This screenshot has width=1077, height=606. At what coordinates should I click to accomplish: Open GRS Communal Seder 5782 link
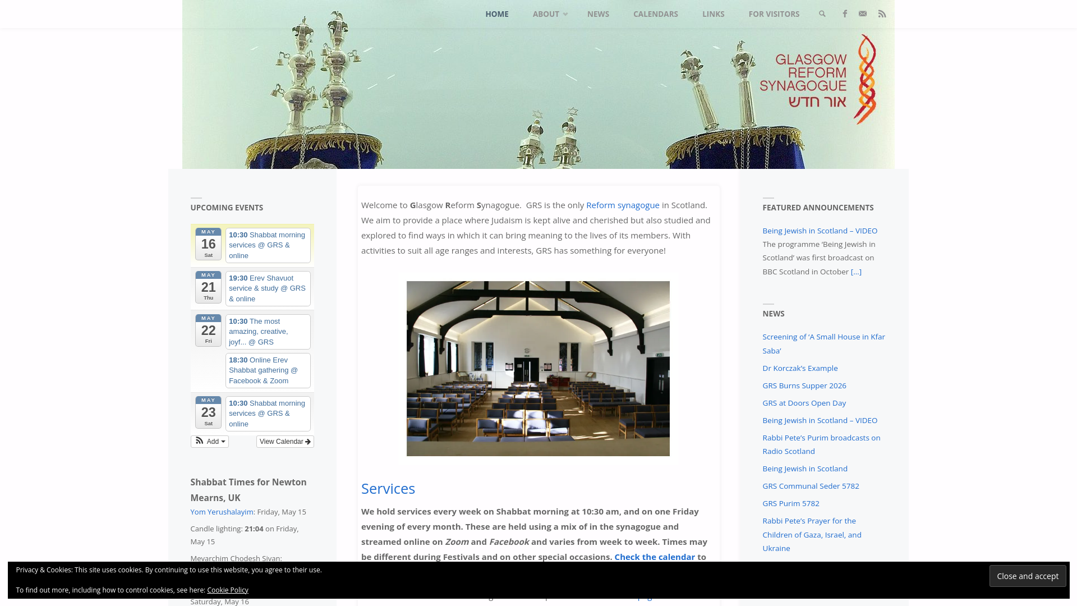click(x=811, y=486)
